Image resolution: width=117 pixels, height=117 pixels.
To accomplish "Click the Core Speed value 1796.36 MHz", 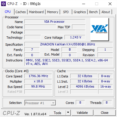I will coord(38,76).
